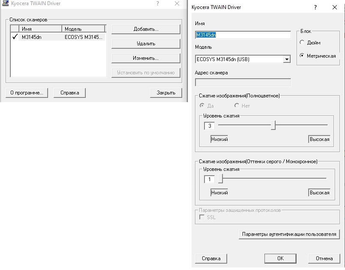
Task: Open Параметры аутентификации пользователя button
Action: (289, 234)
